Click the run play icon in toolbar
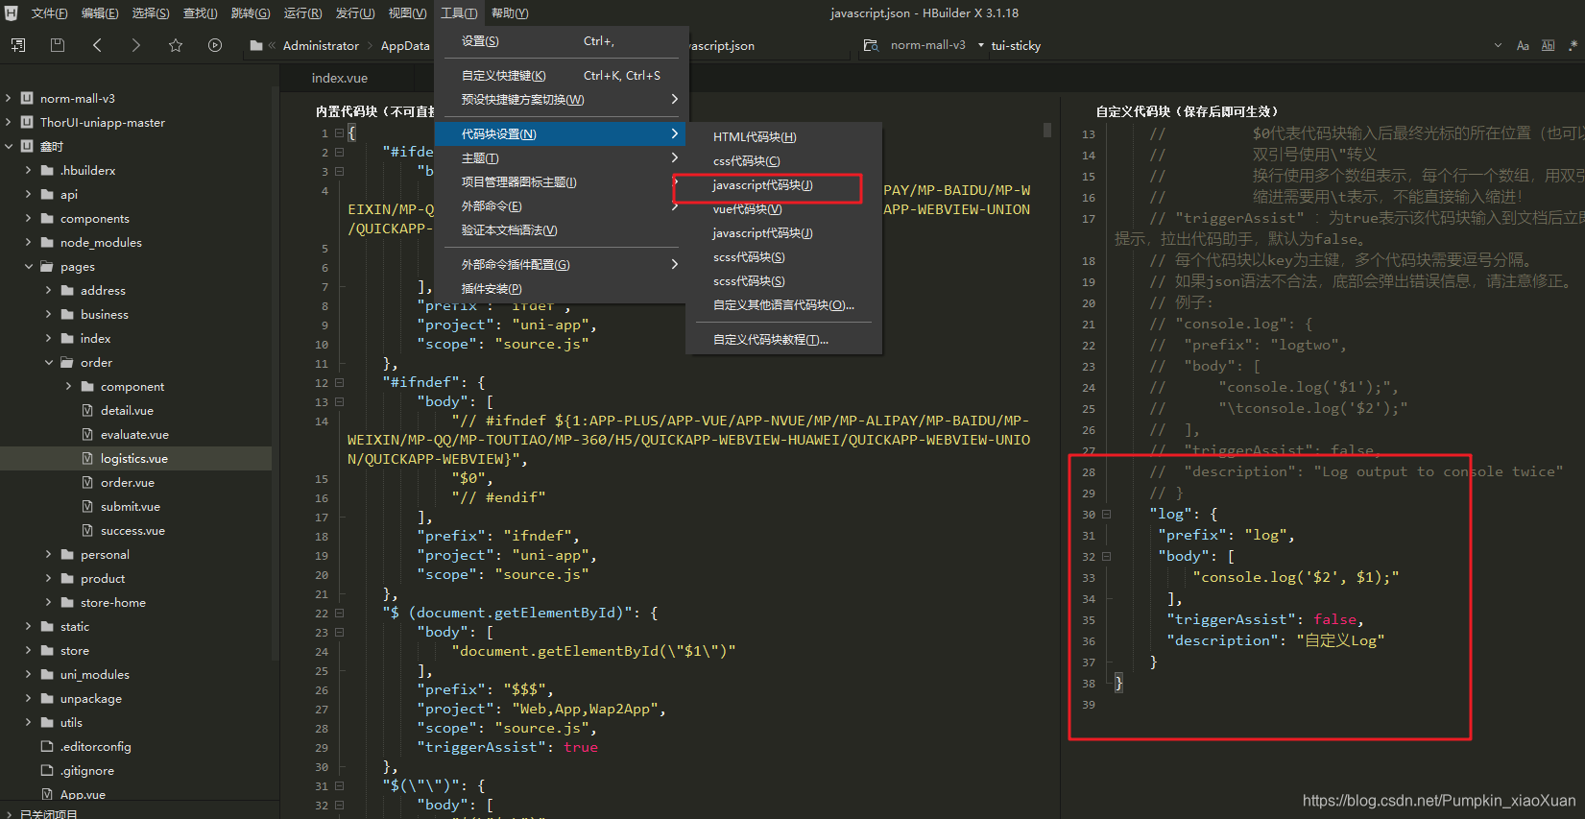The height and width of the screenshot is (819, 1585). (215, 45)
